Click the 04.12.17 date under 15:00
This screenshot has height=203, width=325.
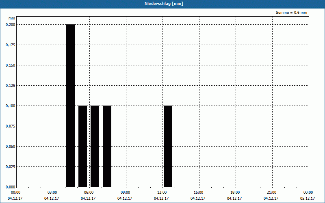pyautogui.click(x=198, y=199)
